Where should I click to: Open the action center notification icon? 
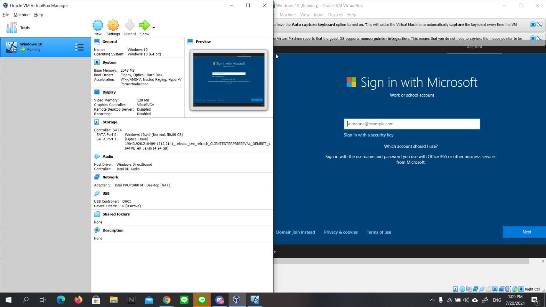(x=535, y=300)
